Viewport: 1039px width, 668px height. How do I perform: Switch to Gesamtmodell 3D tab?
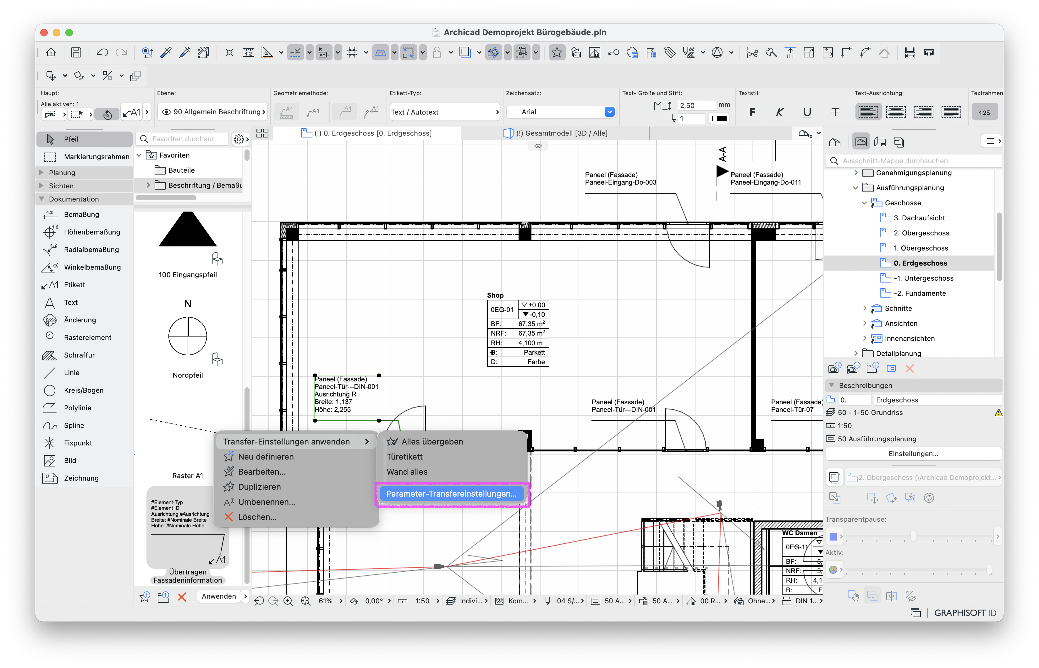[x=556, y=133]
